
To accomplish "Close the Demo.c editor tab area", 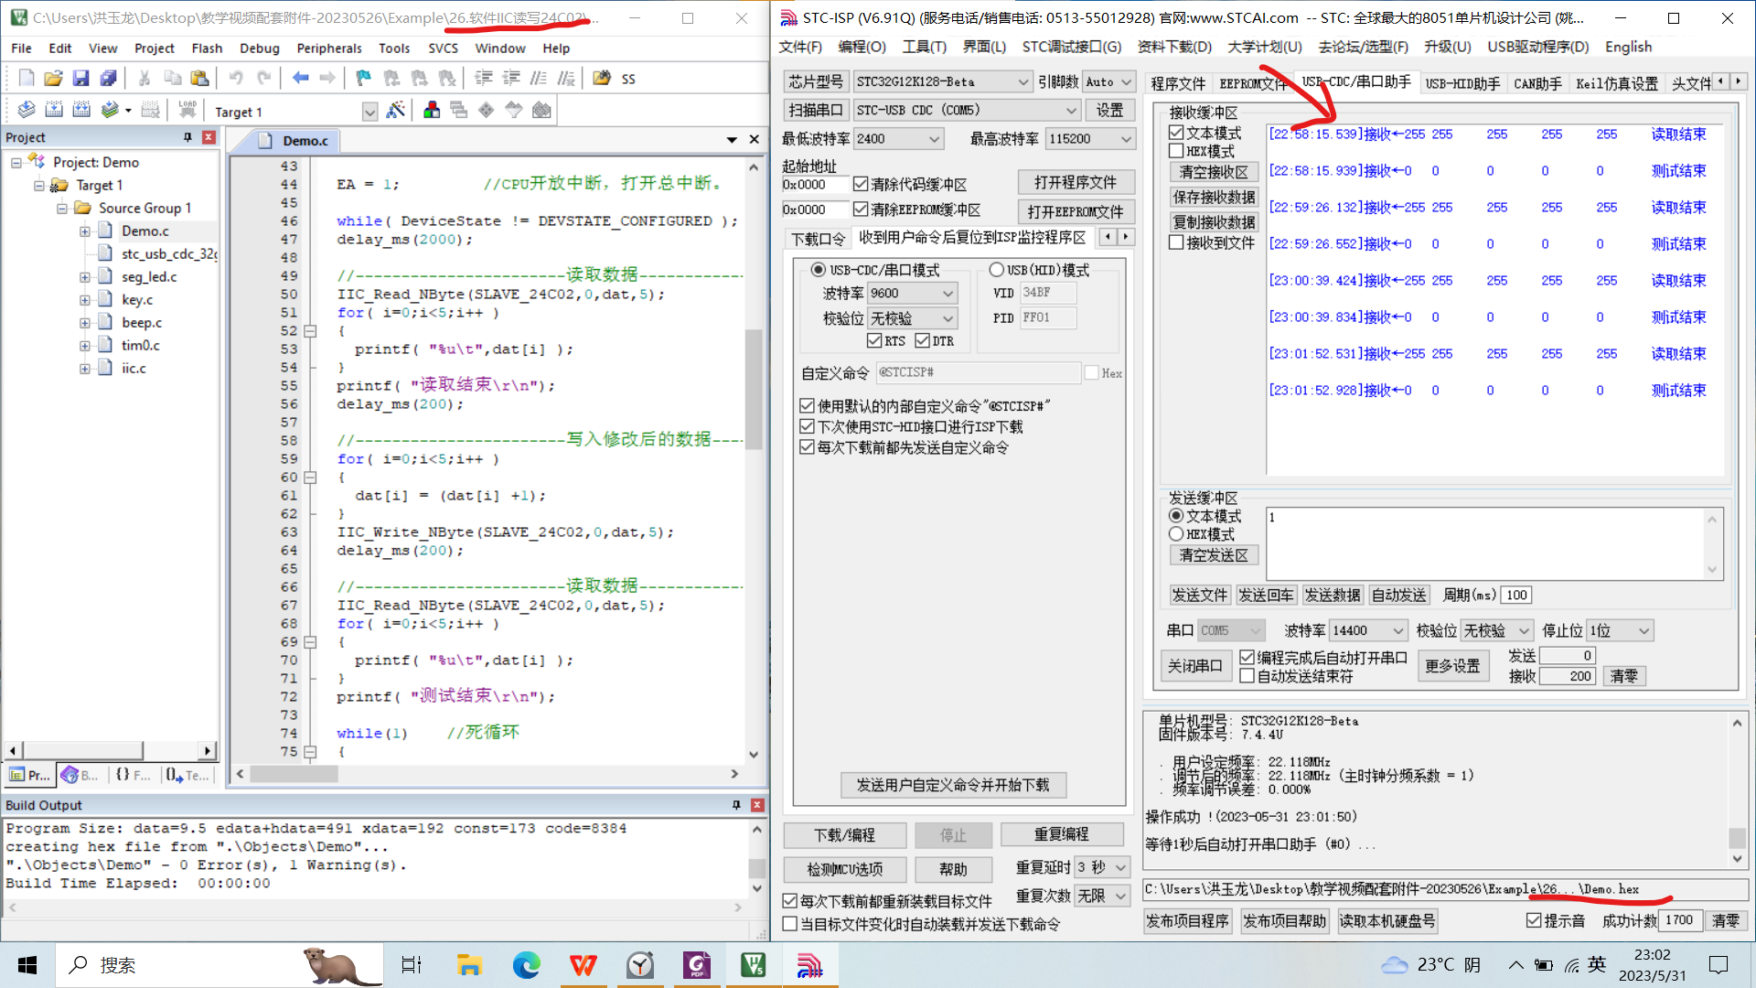I will [755, 140].
